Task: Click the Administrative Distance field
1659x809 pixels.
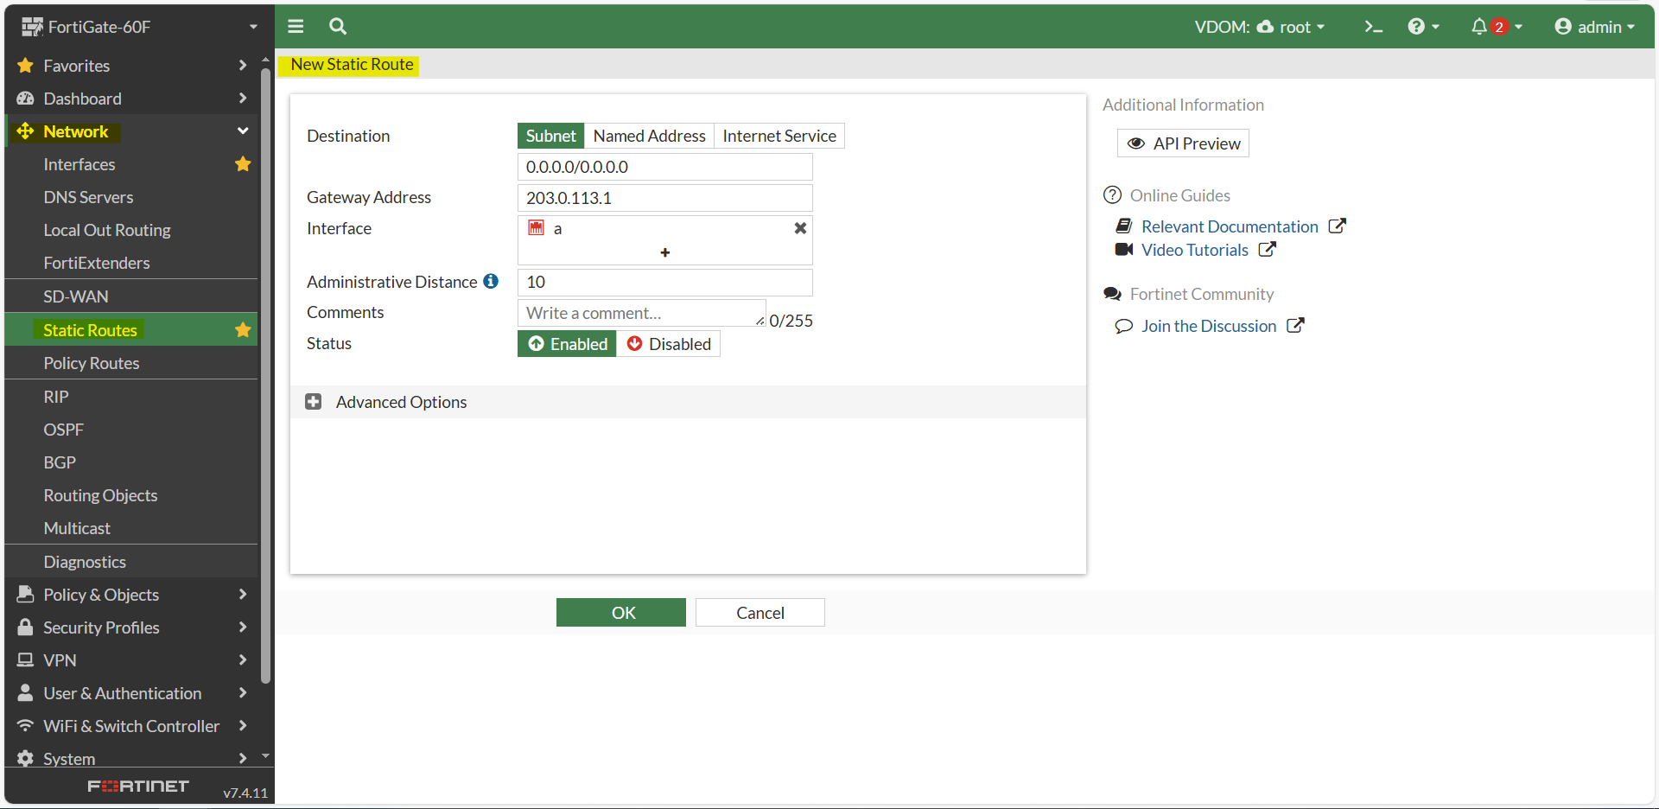Action: click(x=665, y=282)
